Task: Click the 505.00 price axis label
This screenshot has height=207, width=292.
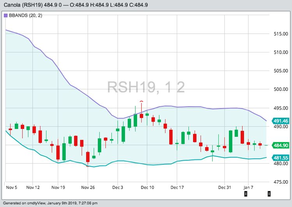Action: (x=281, y=71)
